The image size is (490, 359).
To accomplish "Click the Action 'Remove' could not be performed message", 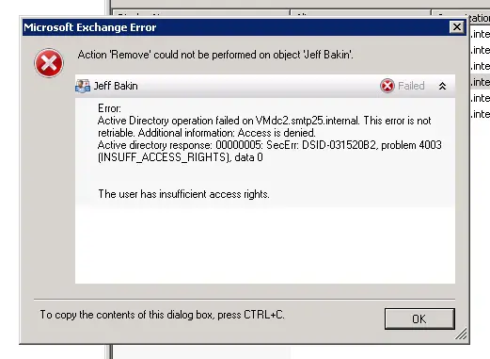I will pos(215,55).
